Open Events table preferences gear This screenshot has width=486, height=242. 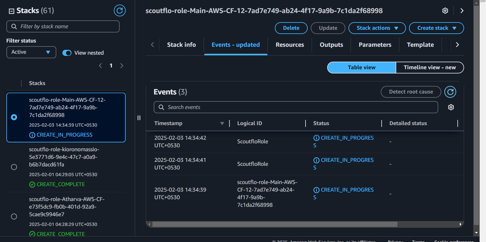(451, 107)
